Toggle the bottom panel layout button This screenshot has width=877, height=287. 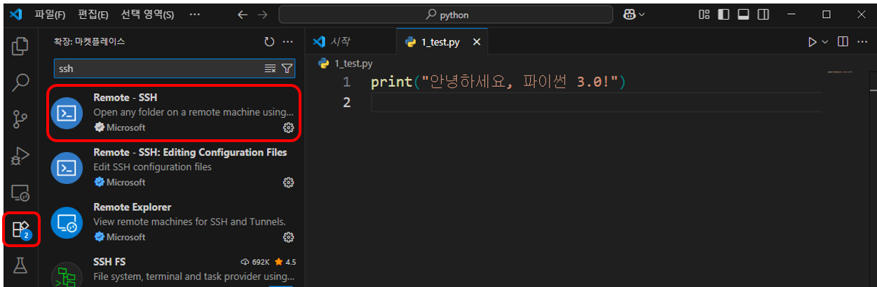(x=744, y=15)
